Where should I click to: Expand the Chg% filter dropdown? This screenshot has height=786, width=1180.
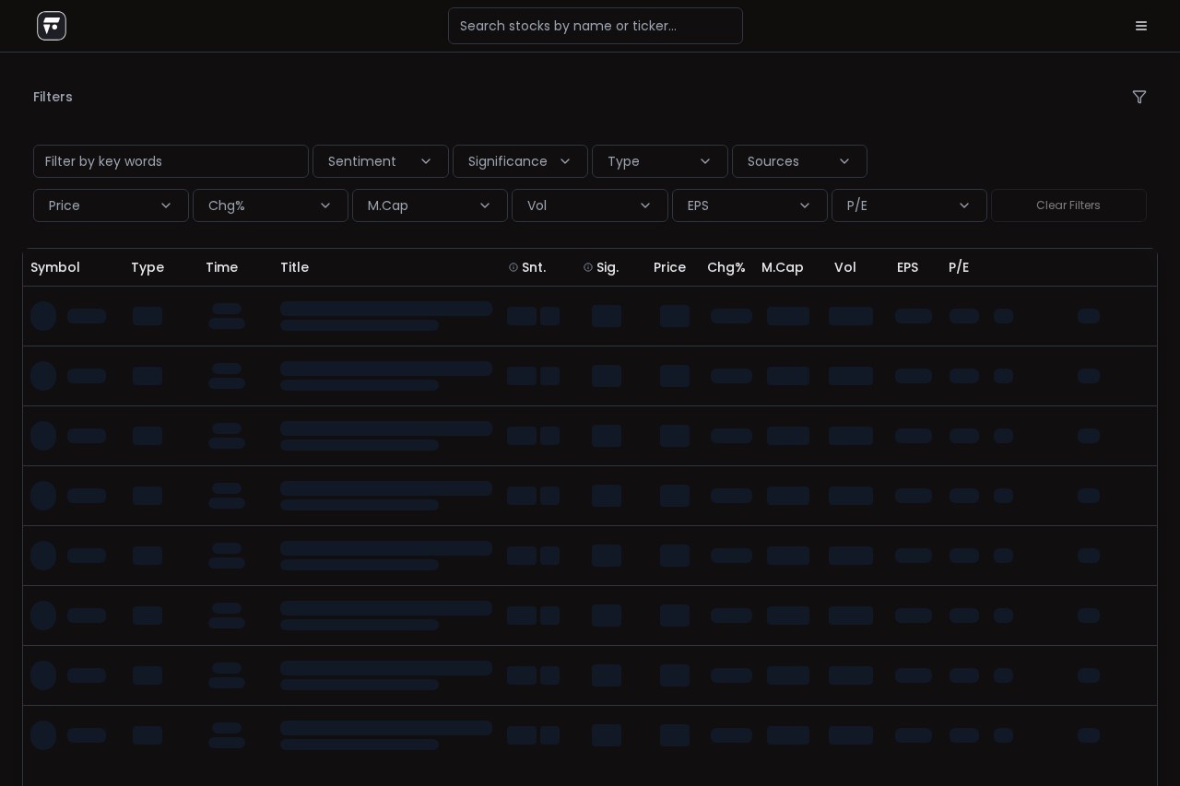click(x=270, y=205)
